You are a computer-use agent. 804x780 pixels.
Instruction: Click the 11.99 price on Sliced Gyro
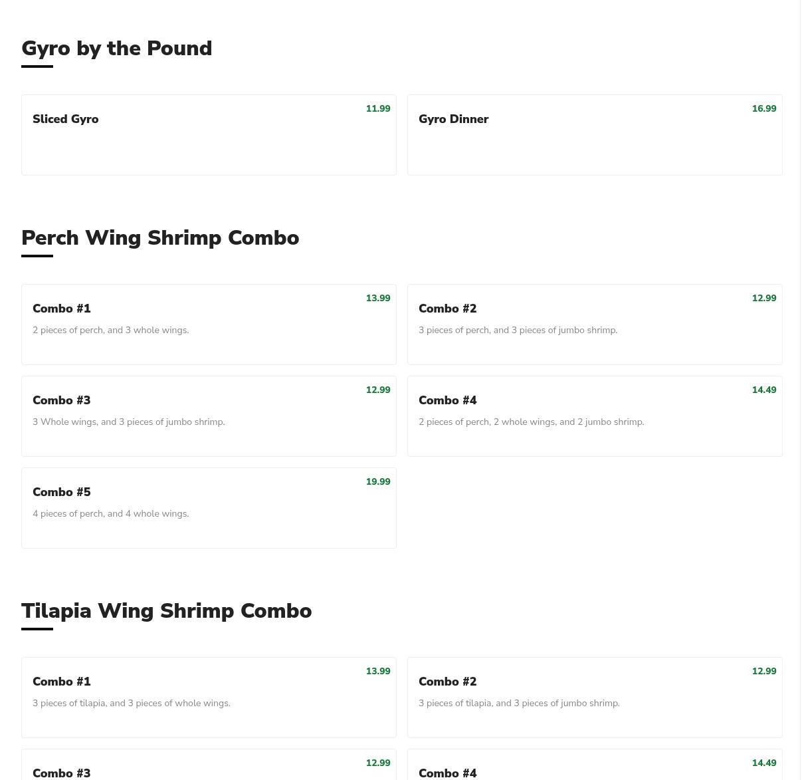click(x=378, y=109)
